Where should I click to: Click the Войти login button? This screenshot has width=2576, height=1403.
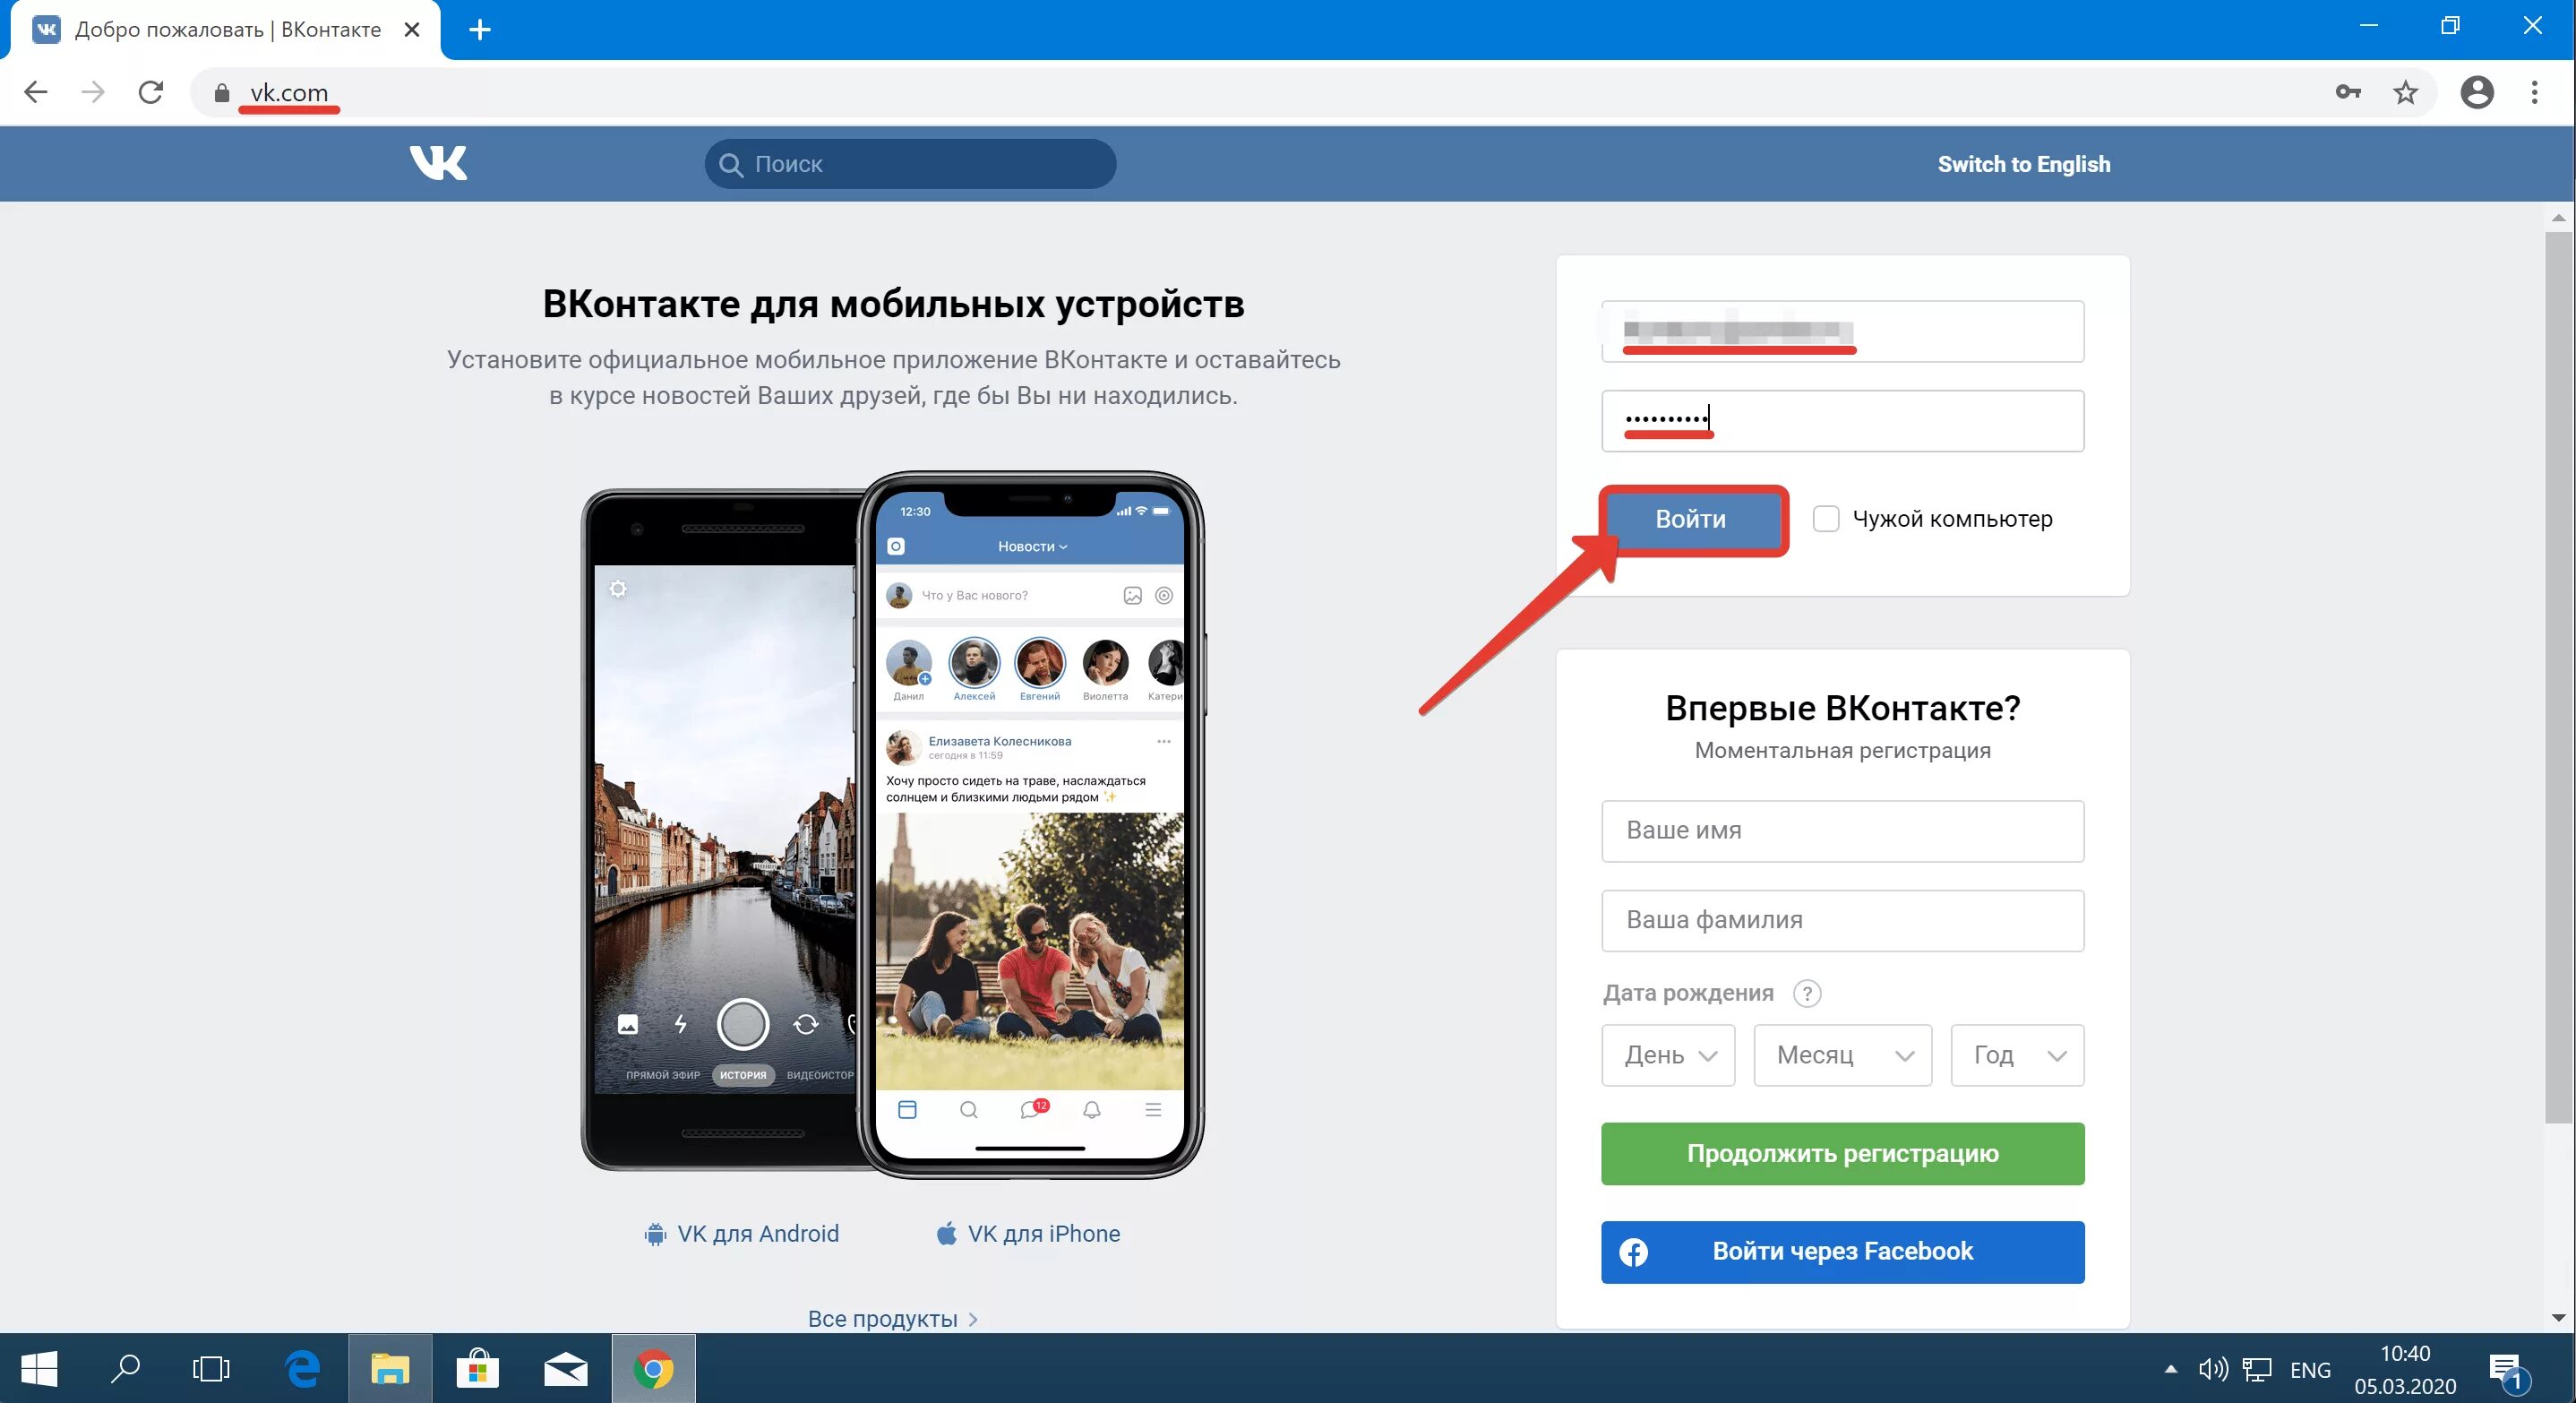click(x=1690, y=519)
